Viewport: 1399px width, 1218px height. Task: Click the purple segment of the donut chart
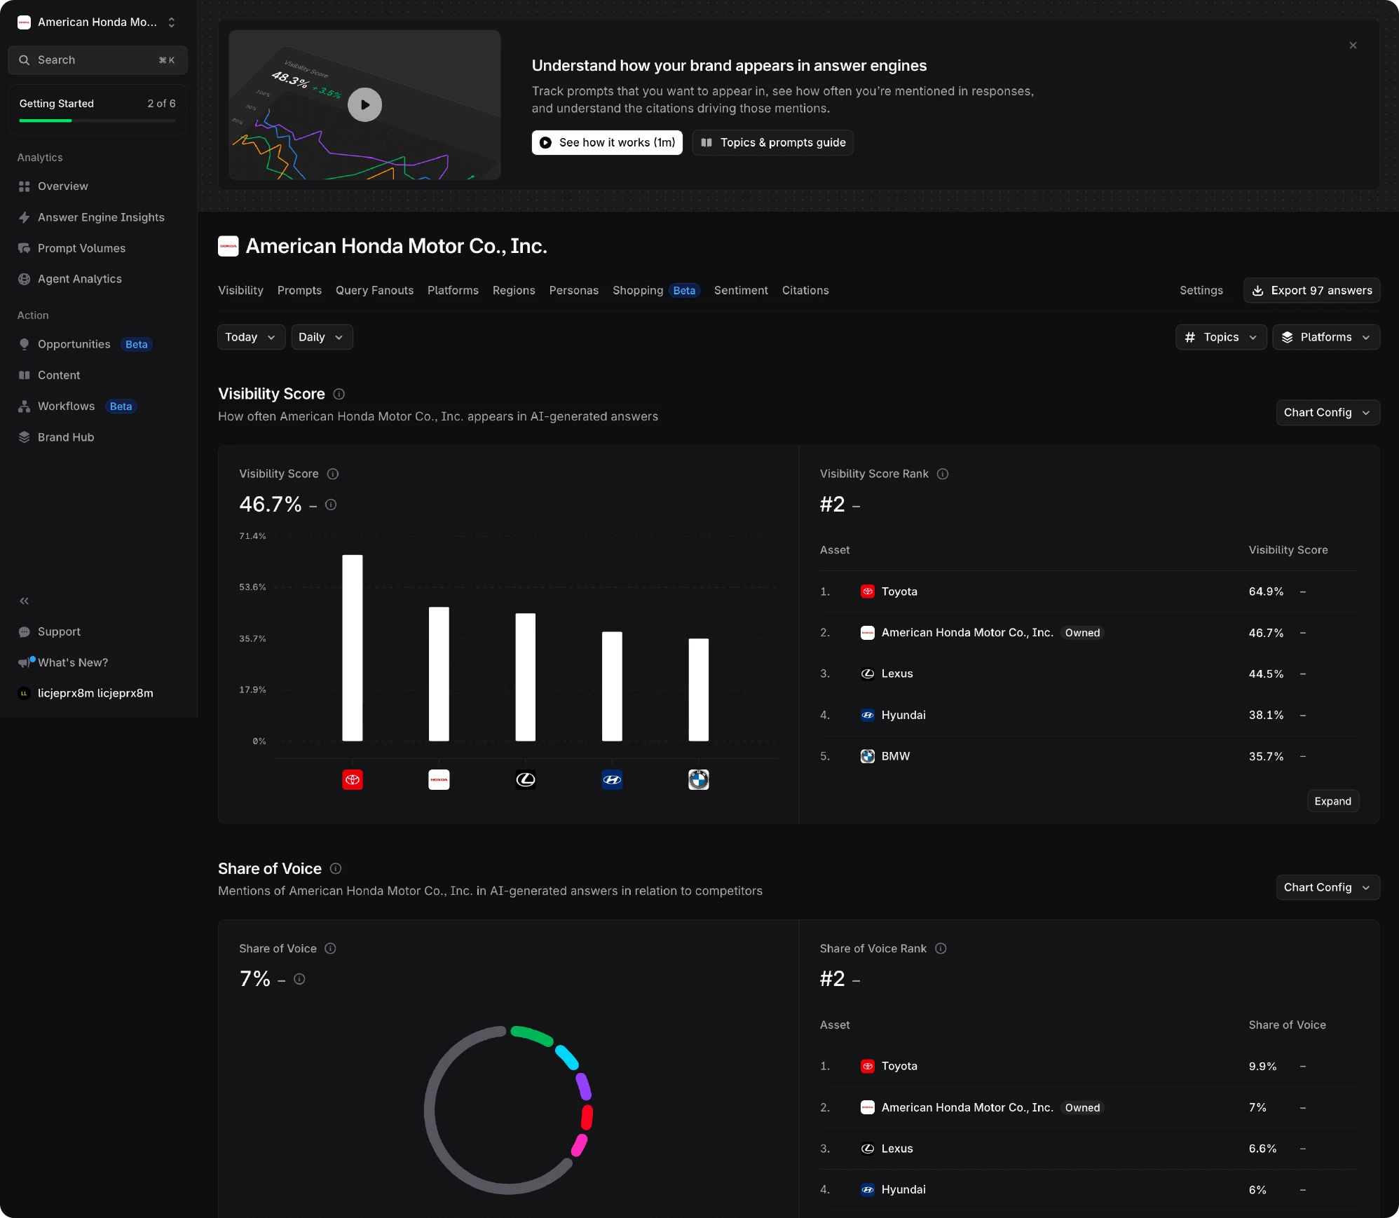(583, 1086)
